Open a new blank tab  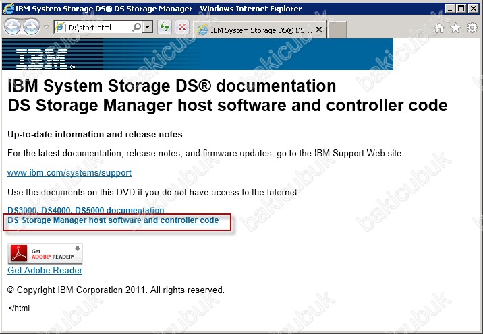(x=337, y=29)
